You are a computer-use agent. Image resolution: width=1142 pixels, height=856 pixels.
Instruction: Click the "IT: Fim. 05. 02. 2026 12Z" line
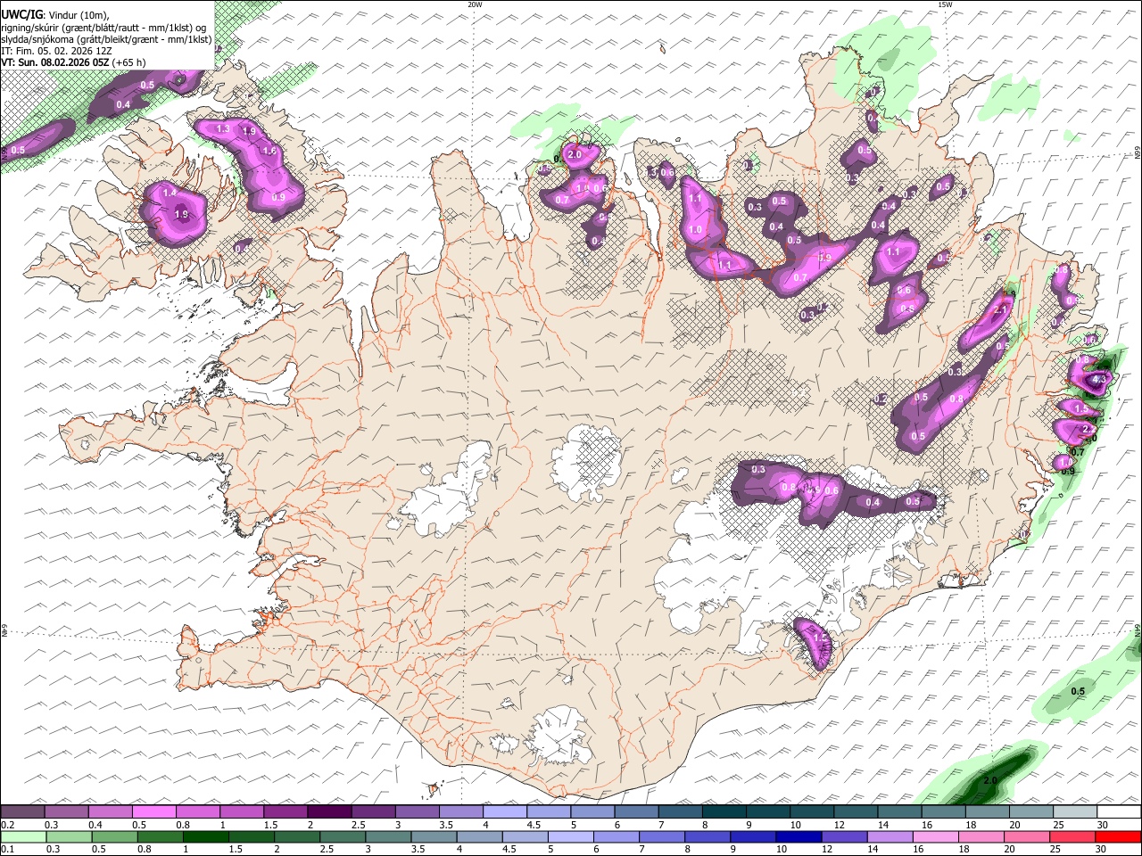coord(56,51)
